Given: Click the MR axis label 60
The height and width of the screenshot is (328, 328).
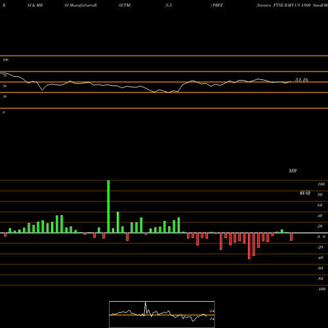Looking at the screenshot, I should pos(320,205).
